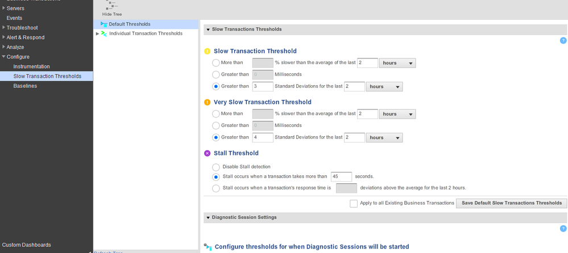Click the Individual Transaction Thresholds icon
Screen dimensions: 568x253
point(104,33)
